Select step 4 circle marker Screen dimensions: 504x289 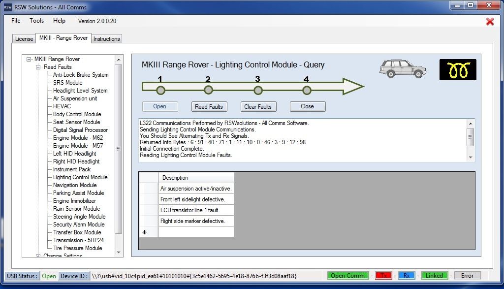(x=307, y=90)
